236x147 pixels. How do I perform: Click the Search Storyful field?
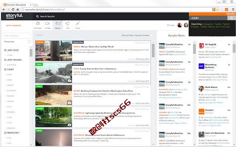click(x=47, y=16)
